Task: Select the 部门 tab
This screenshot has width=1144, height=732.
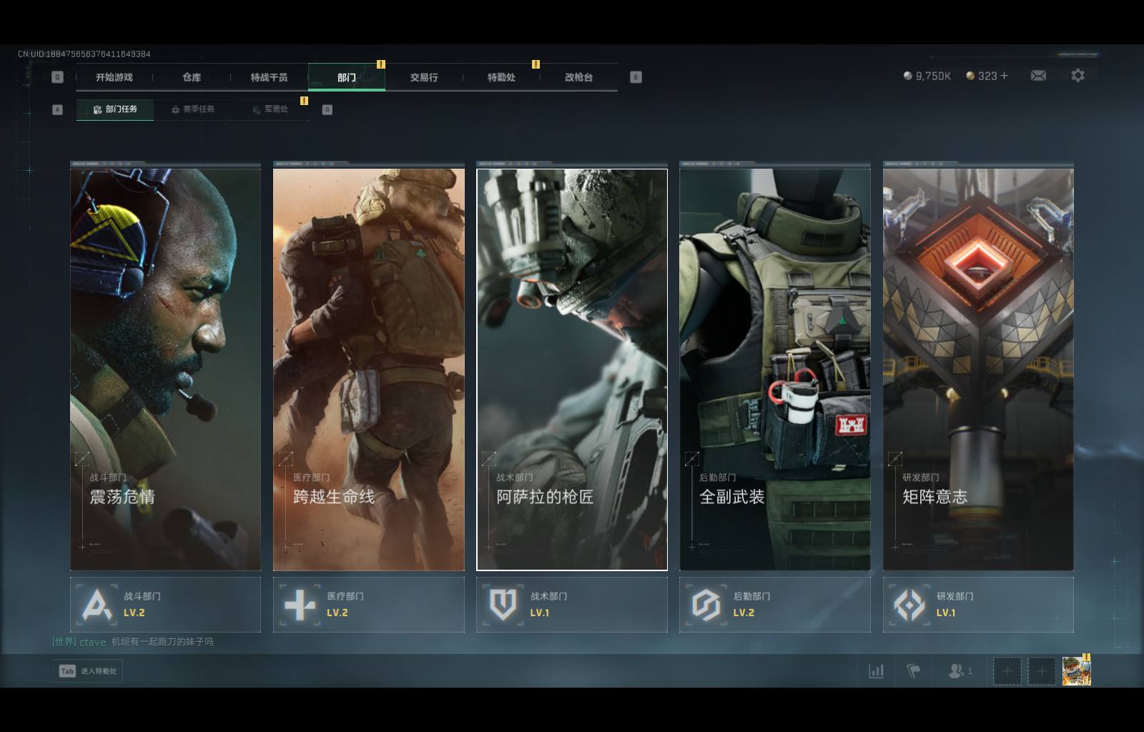Action: (347, 77)
